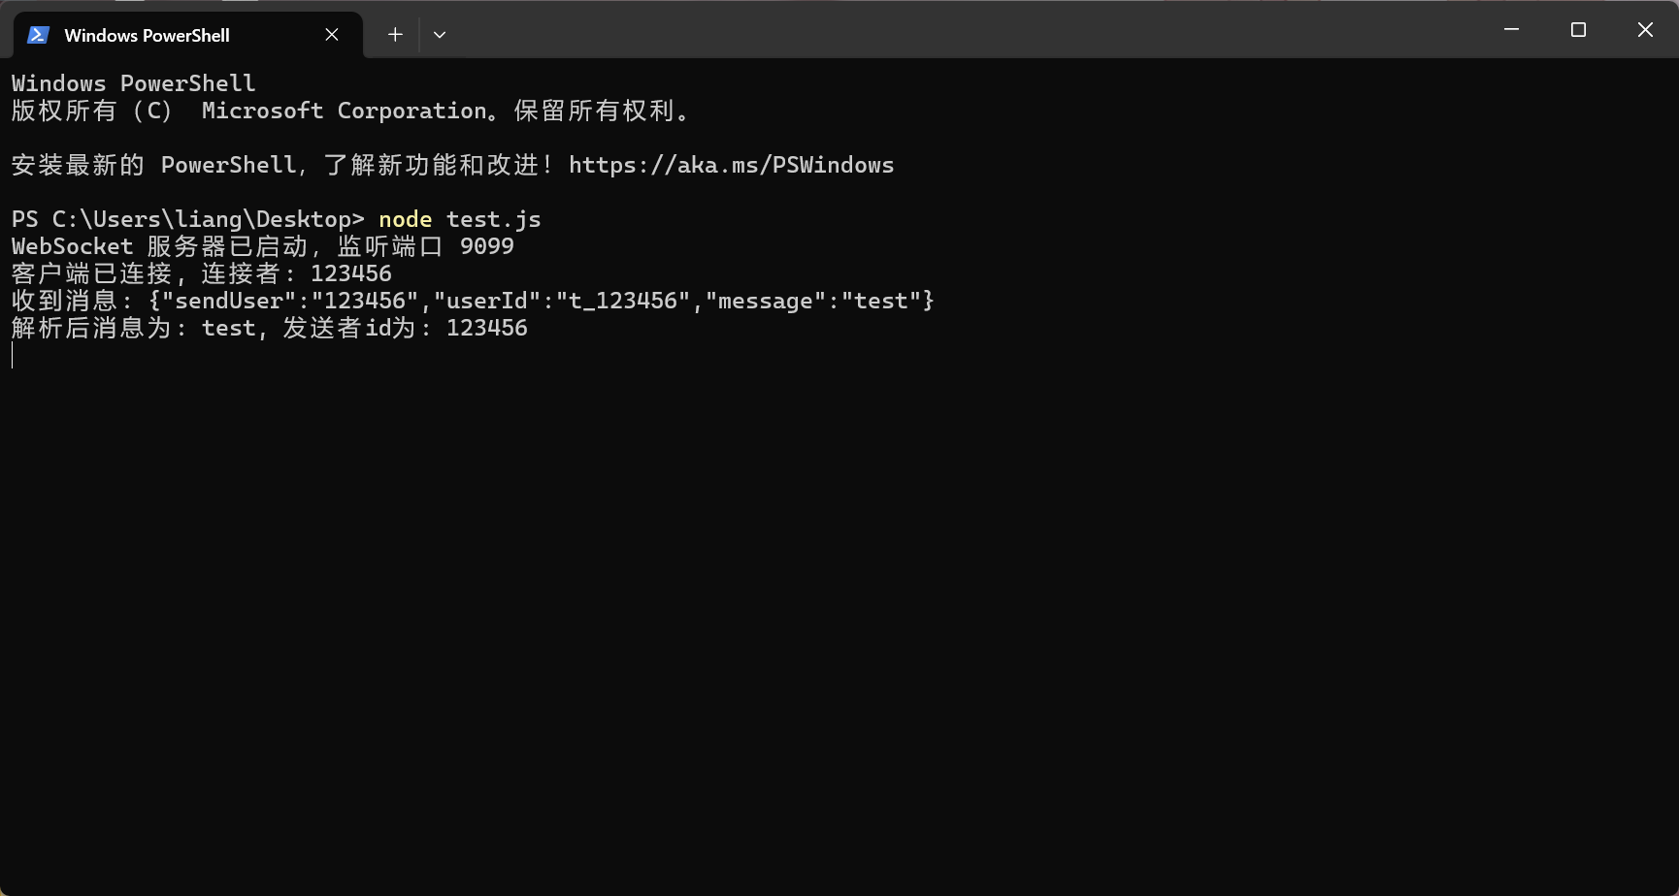This screenshot has height=896, width=1679.
Task: Click the maximize square icon
Action: [x=1577, y=29]
